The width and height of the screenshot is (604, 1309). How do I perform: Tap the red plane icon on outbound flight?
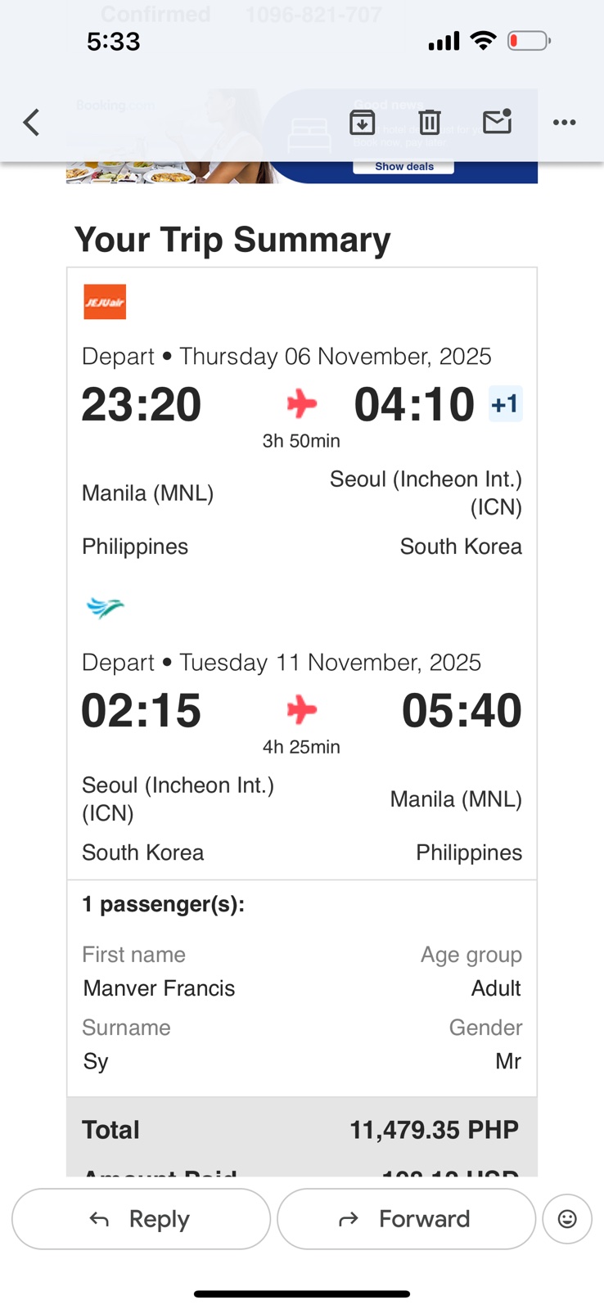[301, 403]
